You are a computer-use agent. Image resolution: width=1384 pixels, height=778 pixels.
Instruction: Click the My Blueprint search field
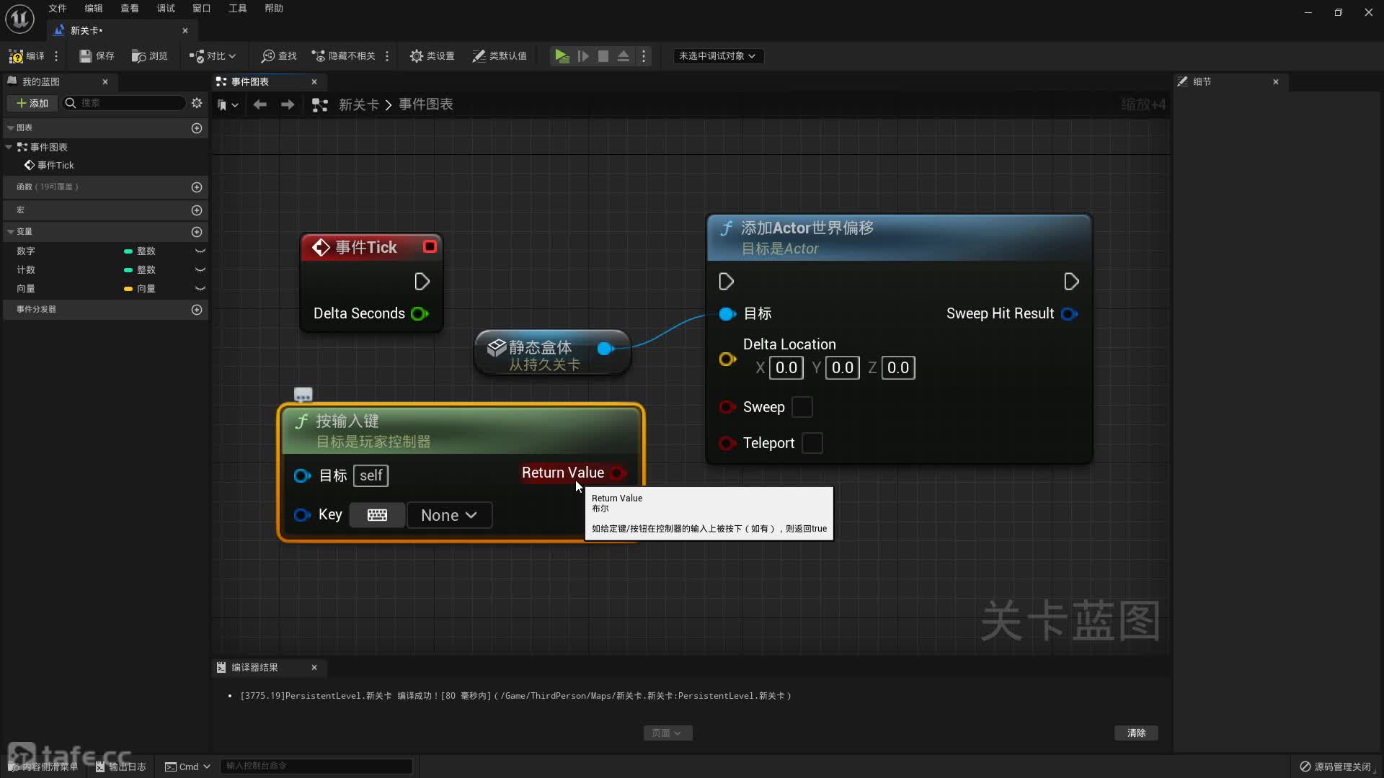[124, 103]
